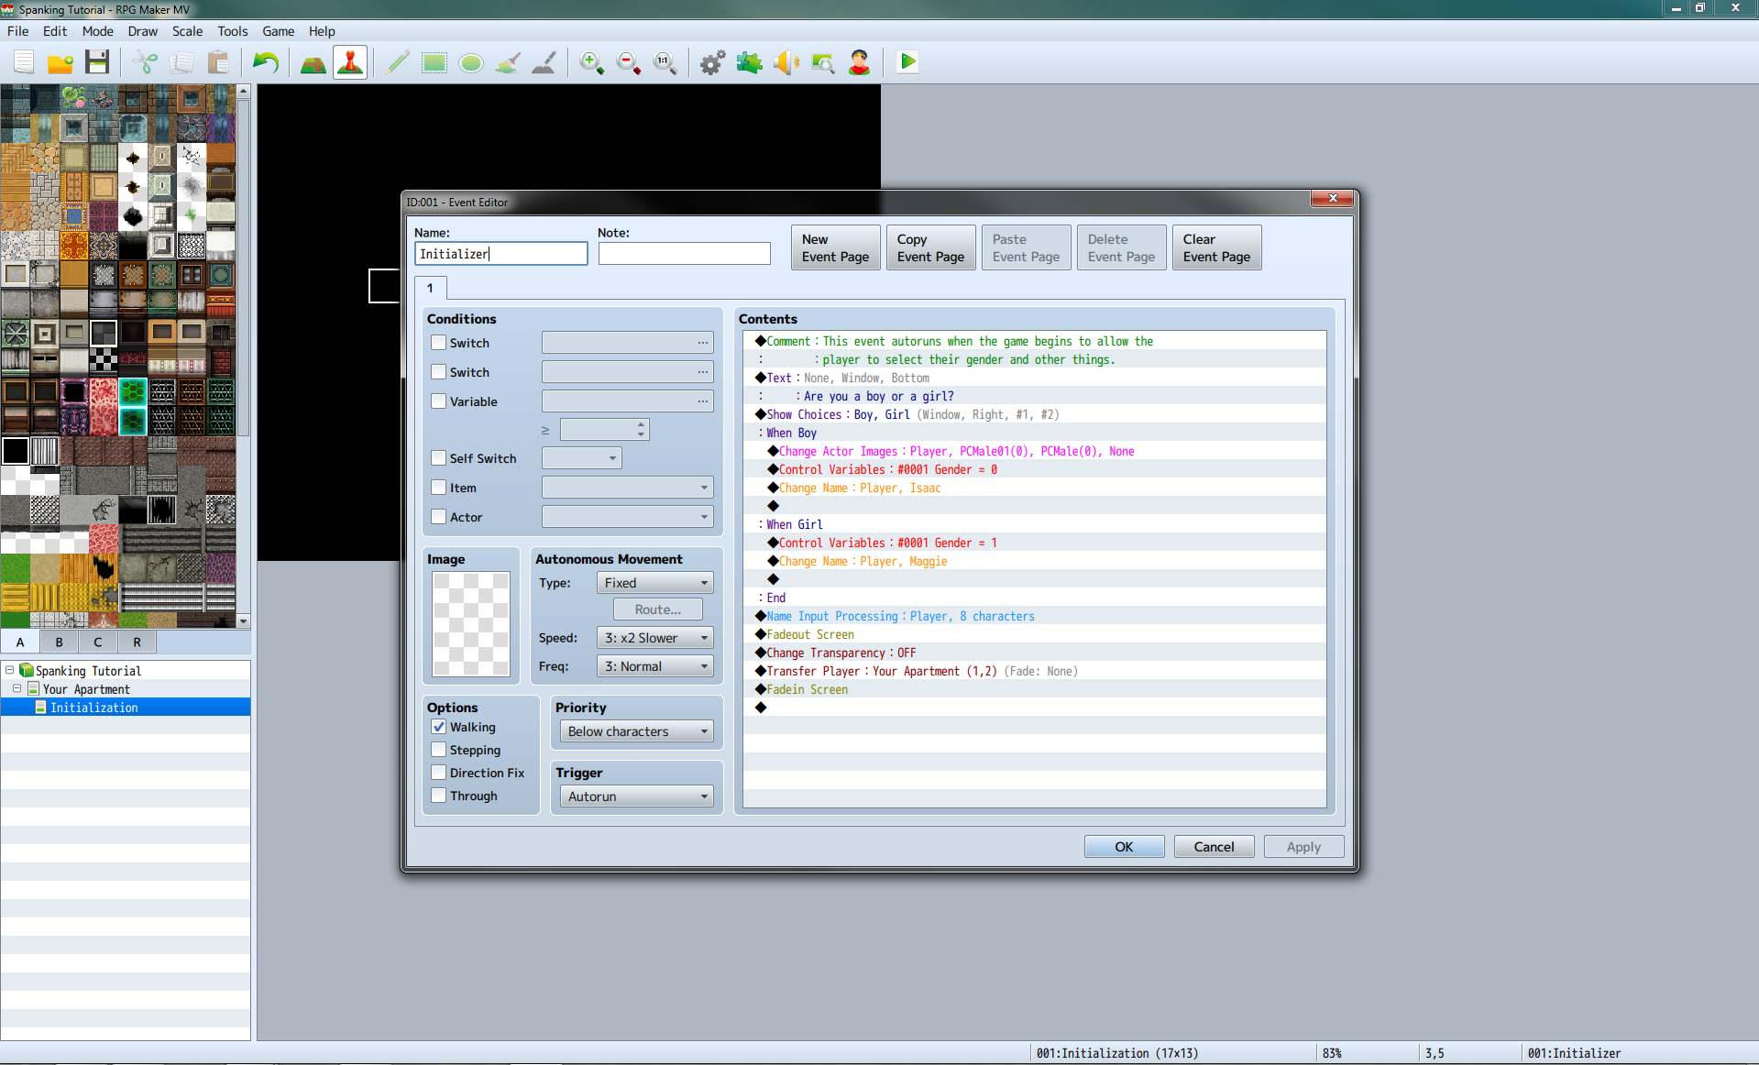This screenshot has width=1759, height=1065.
Task: Click the Route... button
Action: (x=658, y=609)
